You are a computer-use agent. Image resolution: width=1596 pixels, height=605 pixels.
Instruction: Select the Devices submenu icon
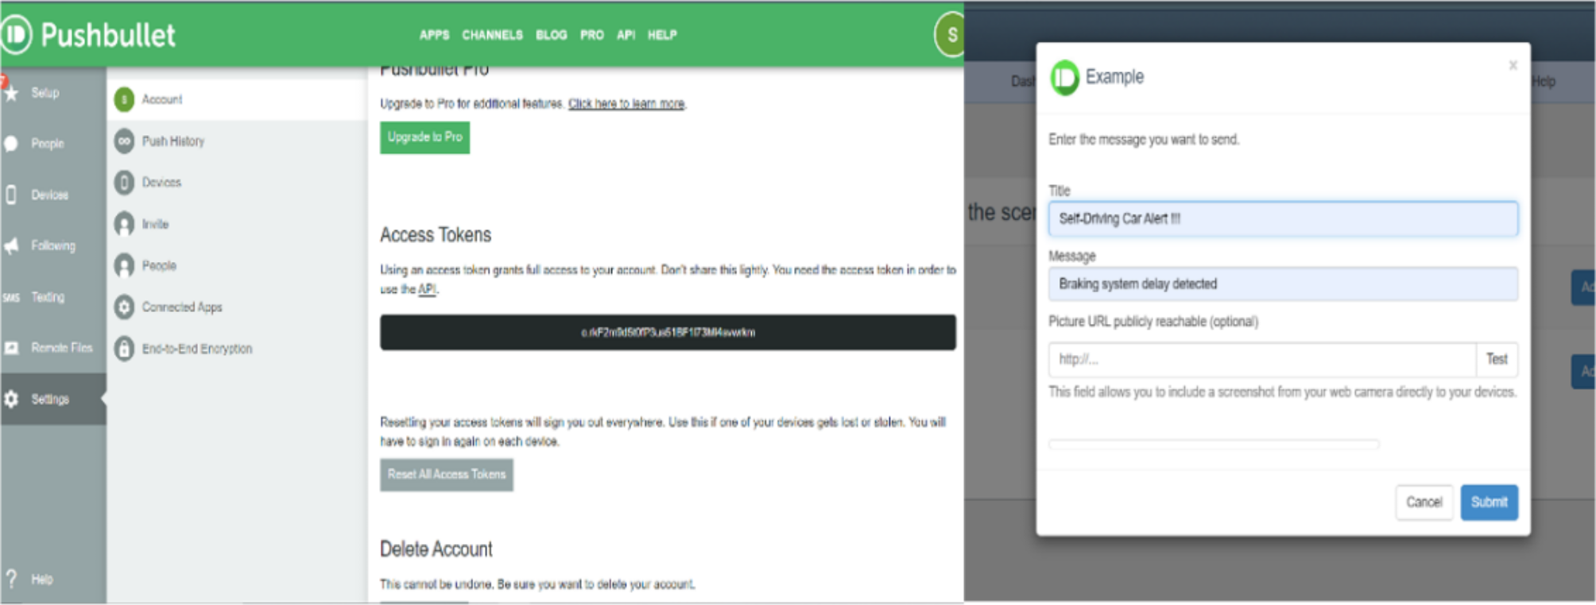tap(124, 183)
